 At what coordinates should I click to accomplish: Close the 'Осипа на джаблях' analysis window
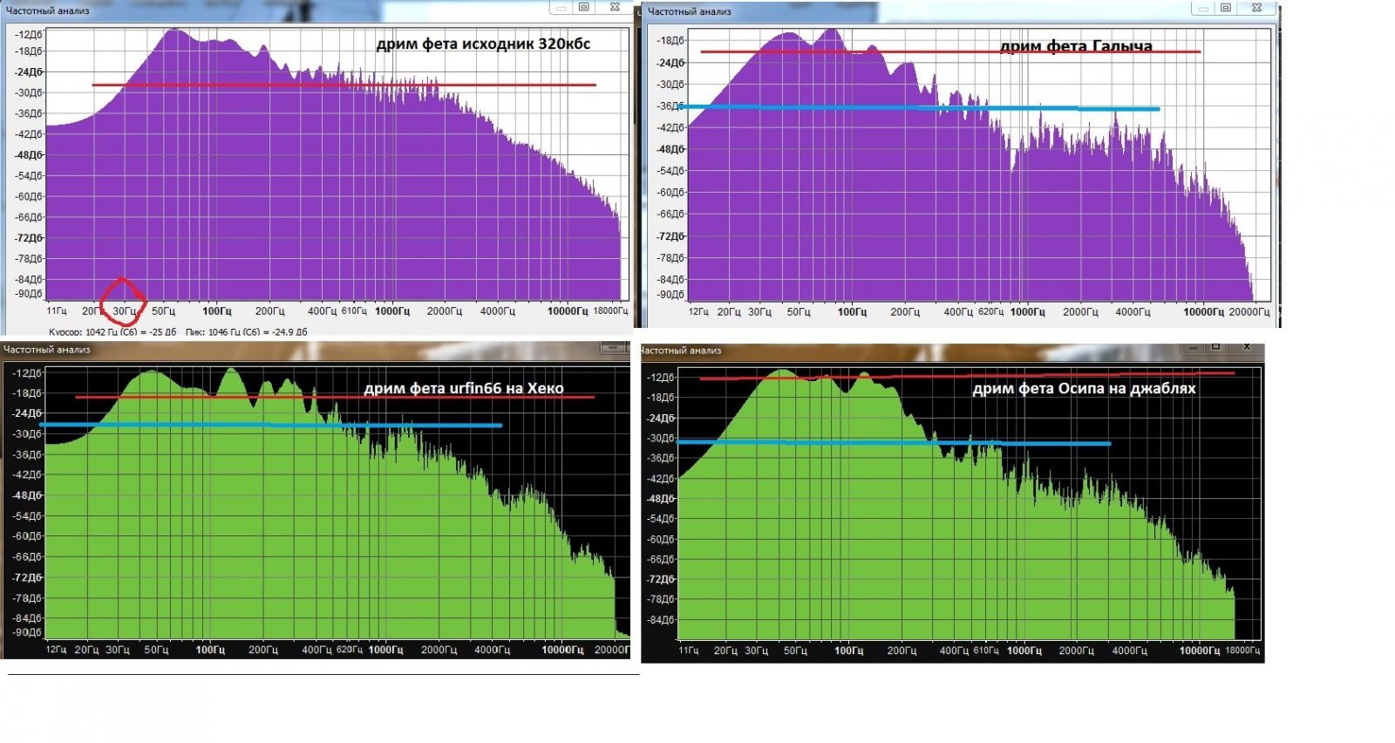click(1247, 348)
